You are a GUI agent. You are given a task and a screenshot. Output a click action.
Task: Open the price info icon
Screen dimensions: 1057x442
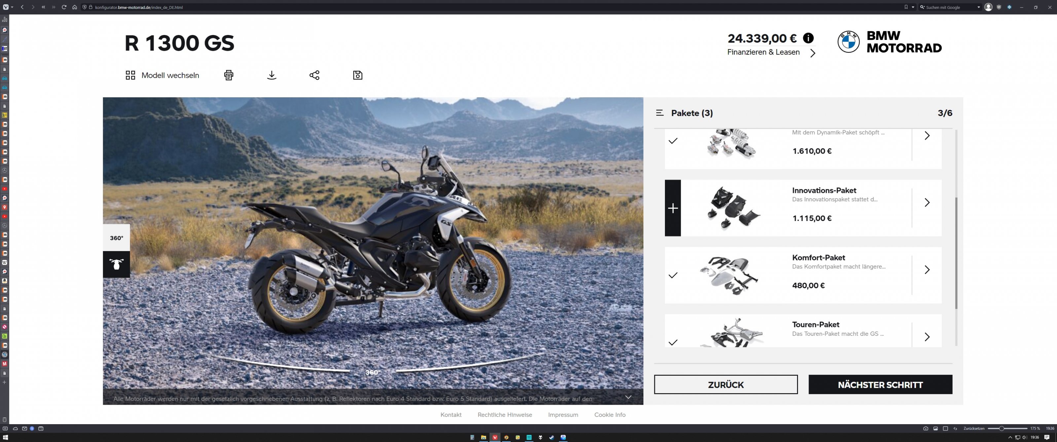click(808, 38)
